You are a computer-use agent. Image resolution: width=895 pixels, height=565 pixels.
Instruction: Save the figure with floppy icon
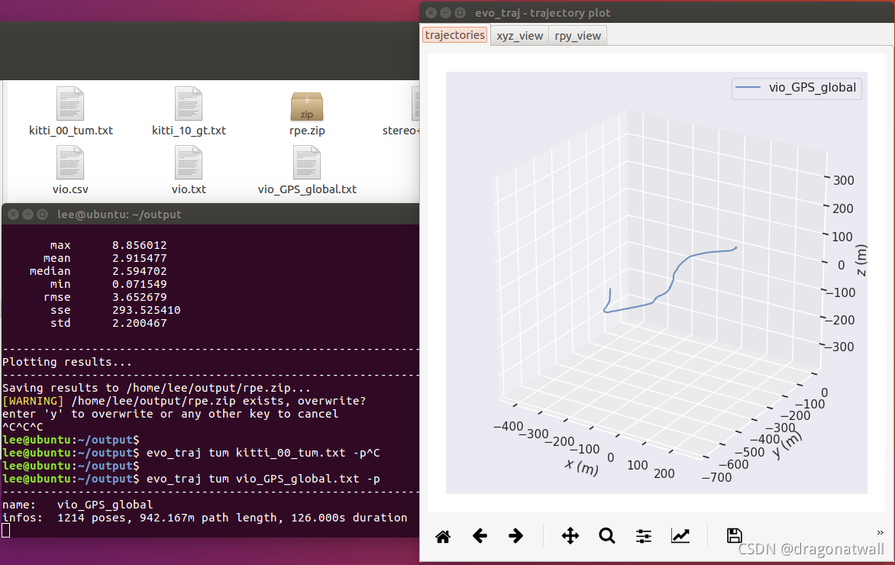pyautogui.click(x=734, y=535)
